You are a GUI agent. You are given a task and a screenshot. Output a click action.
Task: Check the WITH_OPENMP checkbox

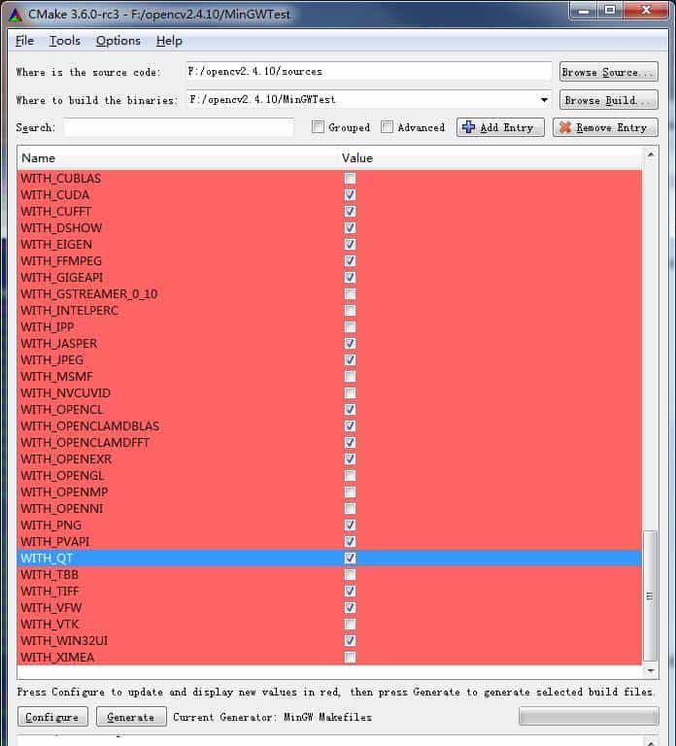[x=350, y=492]
